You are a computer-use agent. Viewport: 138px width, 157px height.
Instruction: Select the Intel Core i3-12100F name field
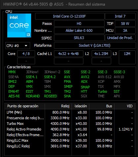click(x=69, y=16)
